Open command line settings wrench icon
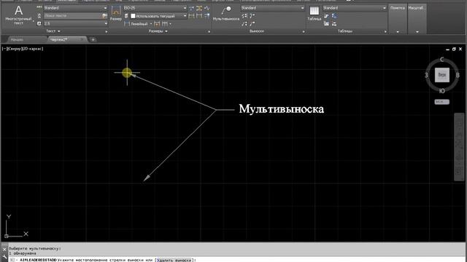 [x=4, y=257]
